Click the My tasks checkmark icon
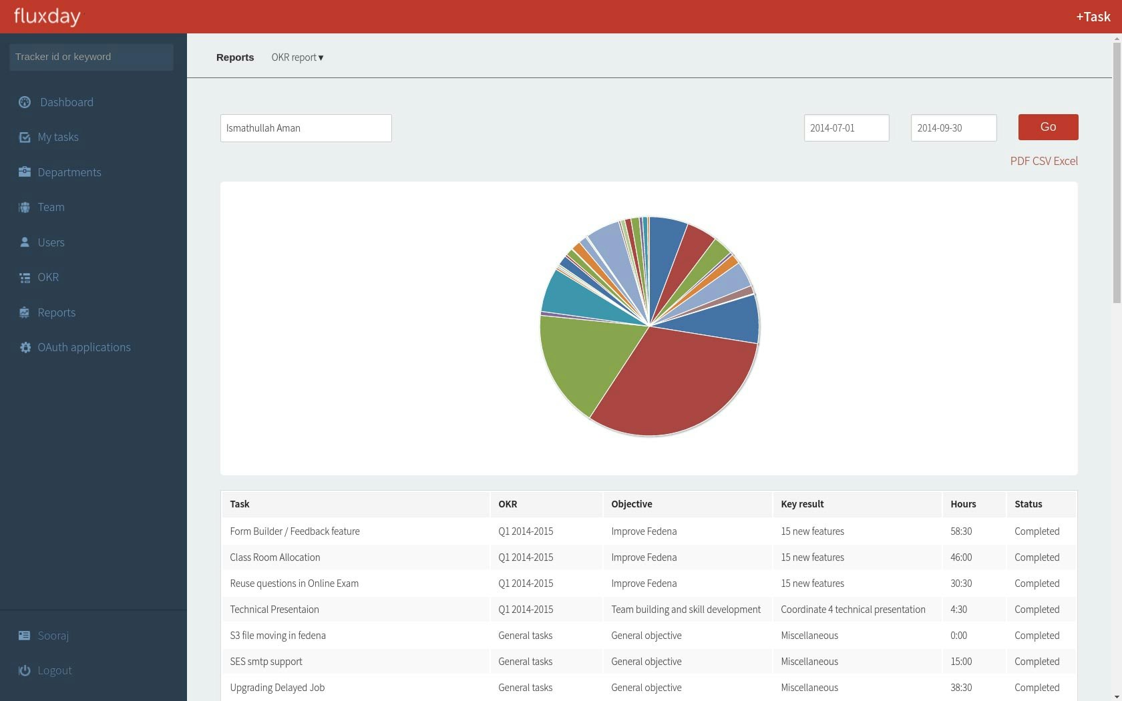Viewport: 1122px width, 701px height. [x=25, y=137]
